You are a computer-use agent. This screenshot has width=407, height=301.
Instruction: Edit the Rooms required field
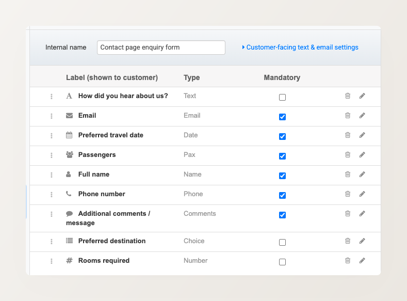[x=362, y=261]
